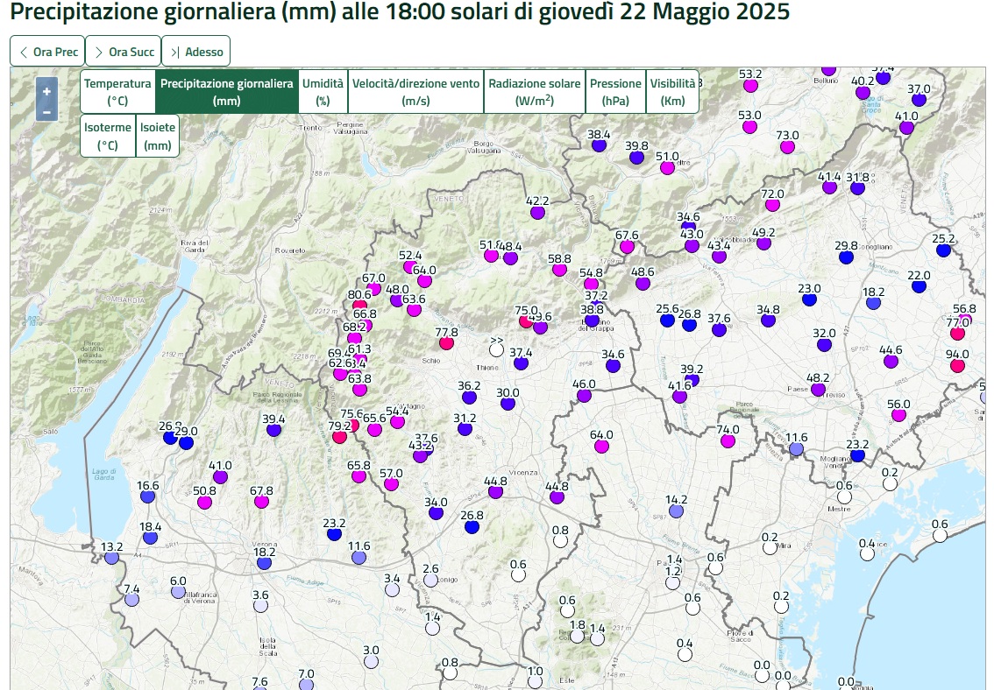Show the Umidità (%) layer

[x=323, y=92]
